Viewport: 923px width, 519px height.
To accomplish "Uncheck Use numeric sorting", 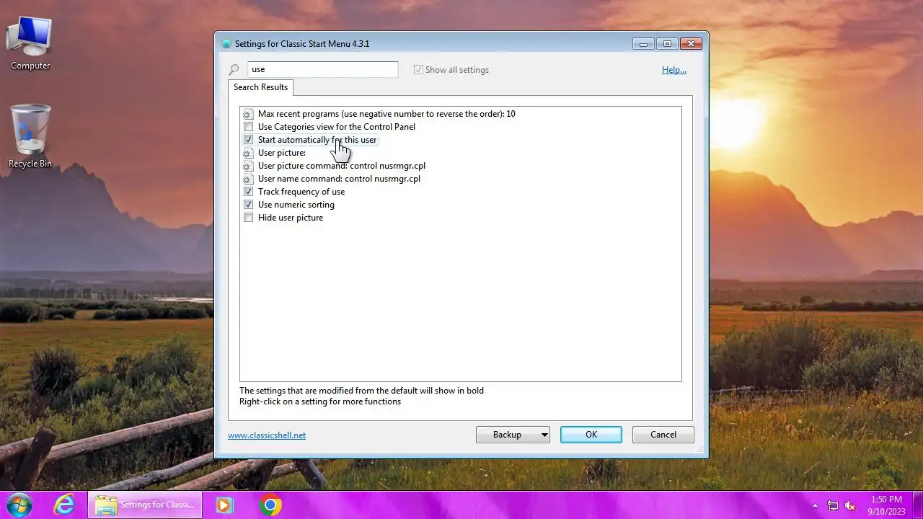I will pos(248,205).
